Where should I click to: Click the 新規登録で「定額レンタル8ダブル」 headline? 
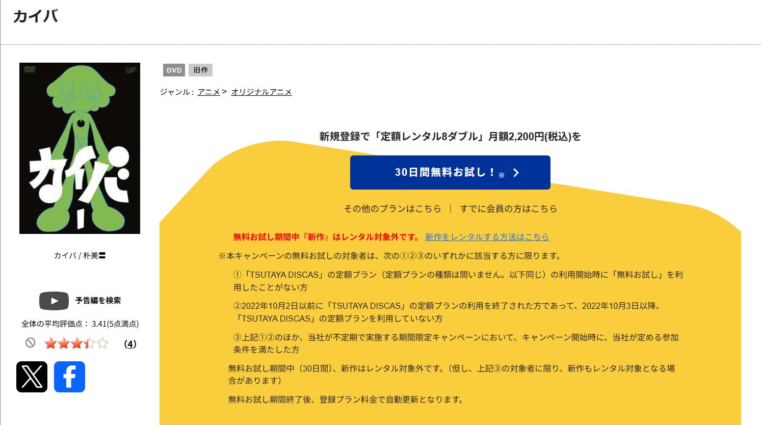coord(450,136)
